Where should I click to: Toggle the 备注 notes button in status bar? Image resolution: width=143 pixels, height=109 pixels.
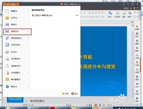point(89,105)
